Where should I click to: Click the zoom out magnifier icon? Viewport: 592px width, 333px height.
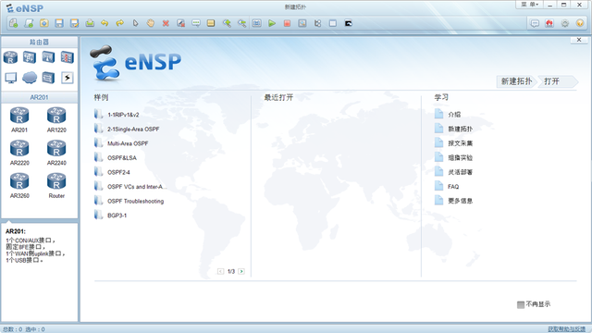click(241, 23)
